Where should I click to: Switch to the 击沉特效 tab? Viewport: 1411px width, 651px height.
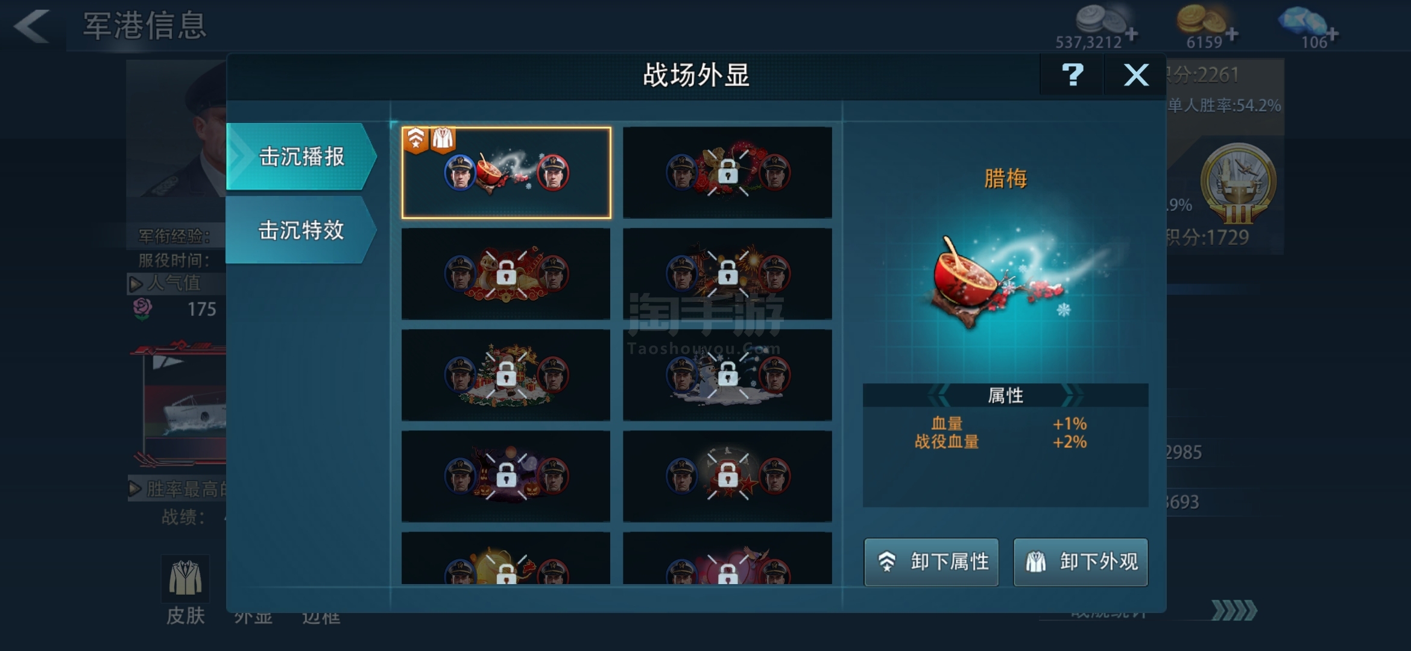tap(301, 230)
